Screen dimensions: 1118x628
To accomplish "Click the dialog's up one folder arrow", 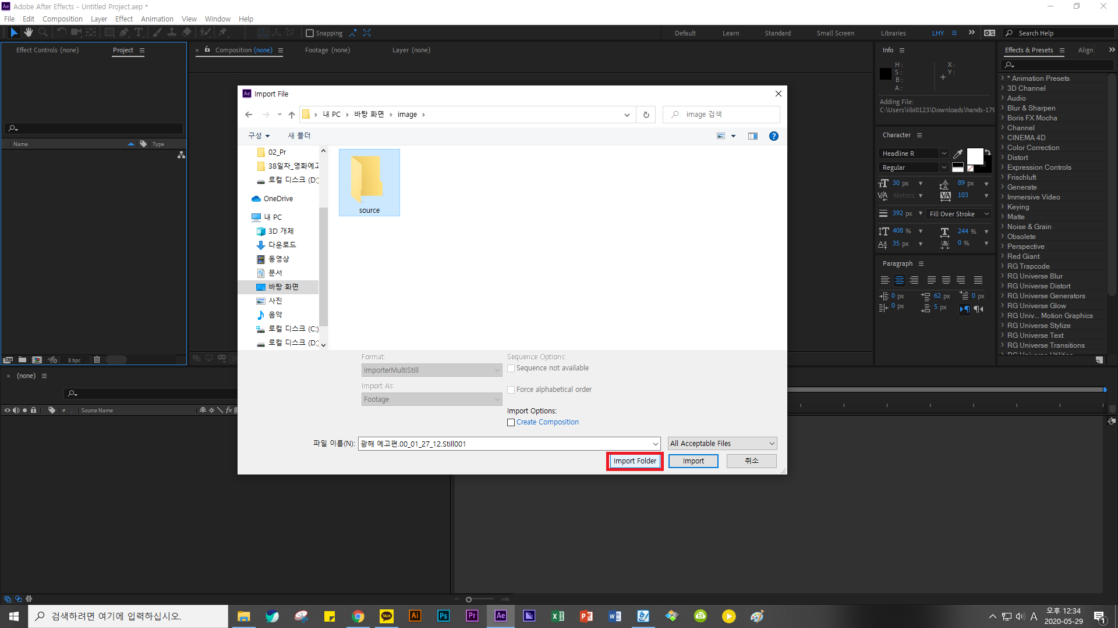I will (x=292, y=115).
